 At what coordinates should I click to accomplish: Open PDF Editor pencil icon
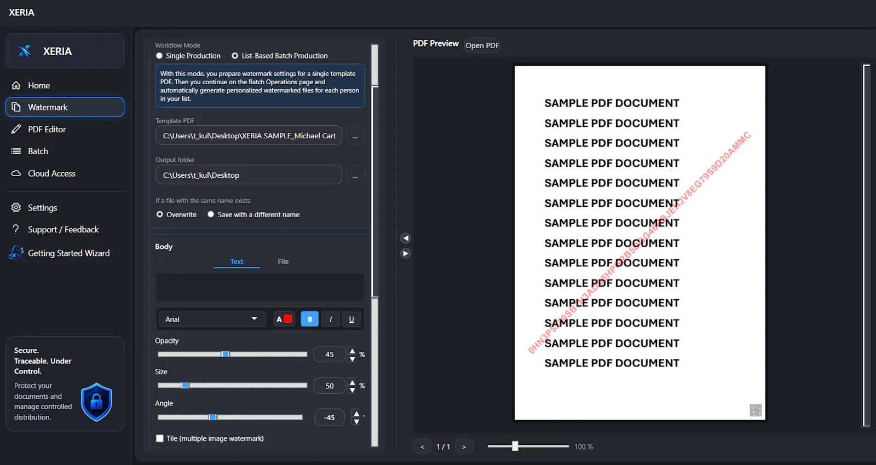click(16, 129)
